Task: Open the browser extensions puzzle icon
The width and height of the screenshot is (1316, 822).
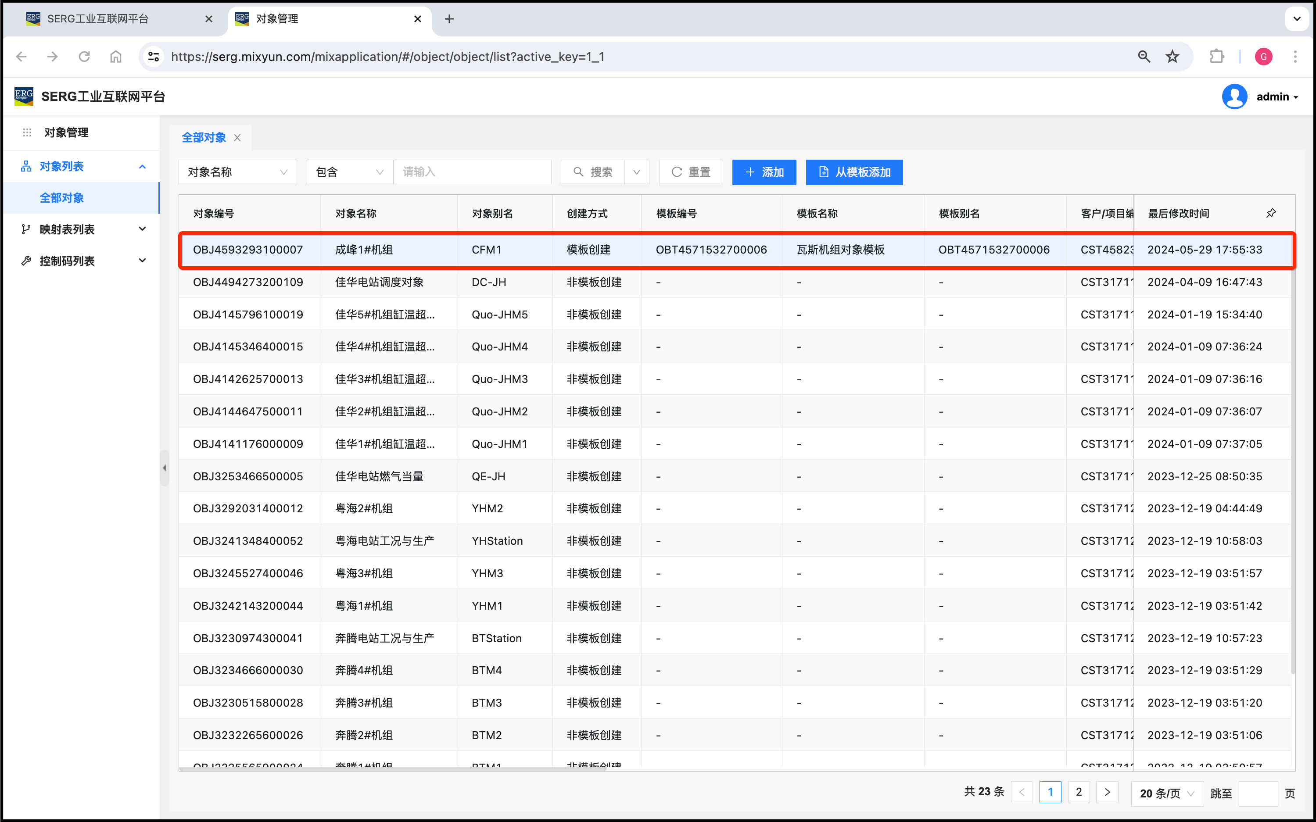Action: 1216,57
